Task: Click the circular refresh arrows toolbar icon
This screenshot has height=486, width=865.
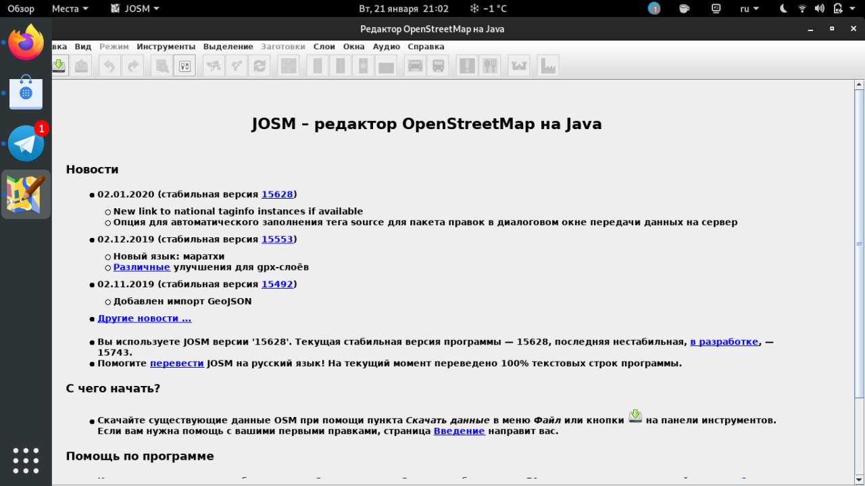Action: 258,66
